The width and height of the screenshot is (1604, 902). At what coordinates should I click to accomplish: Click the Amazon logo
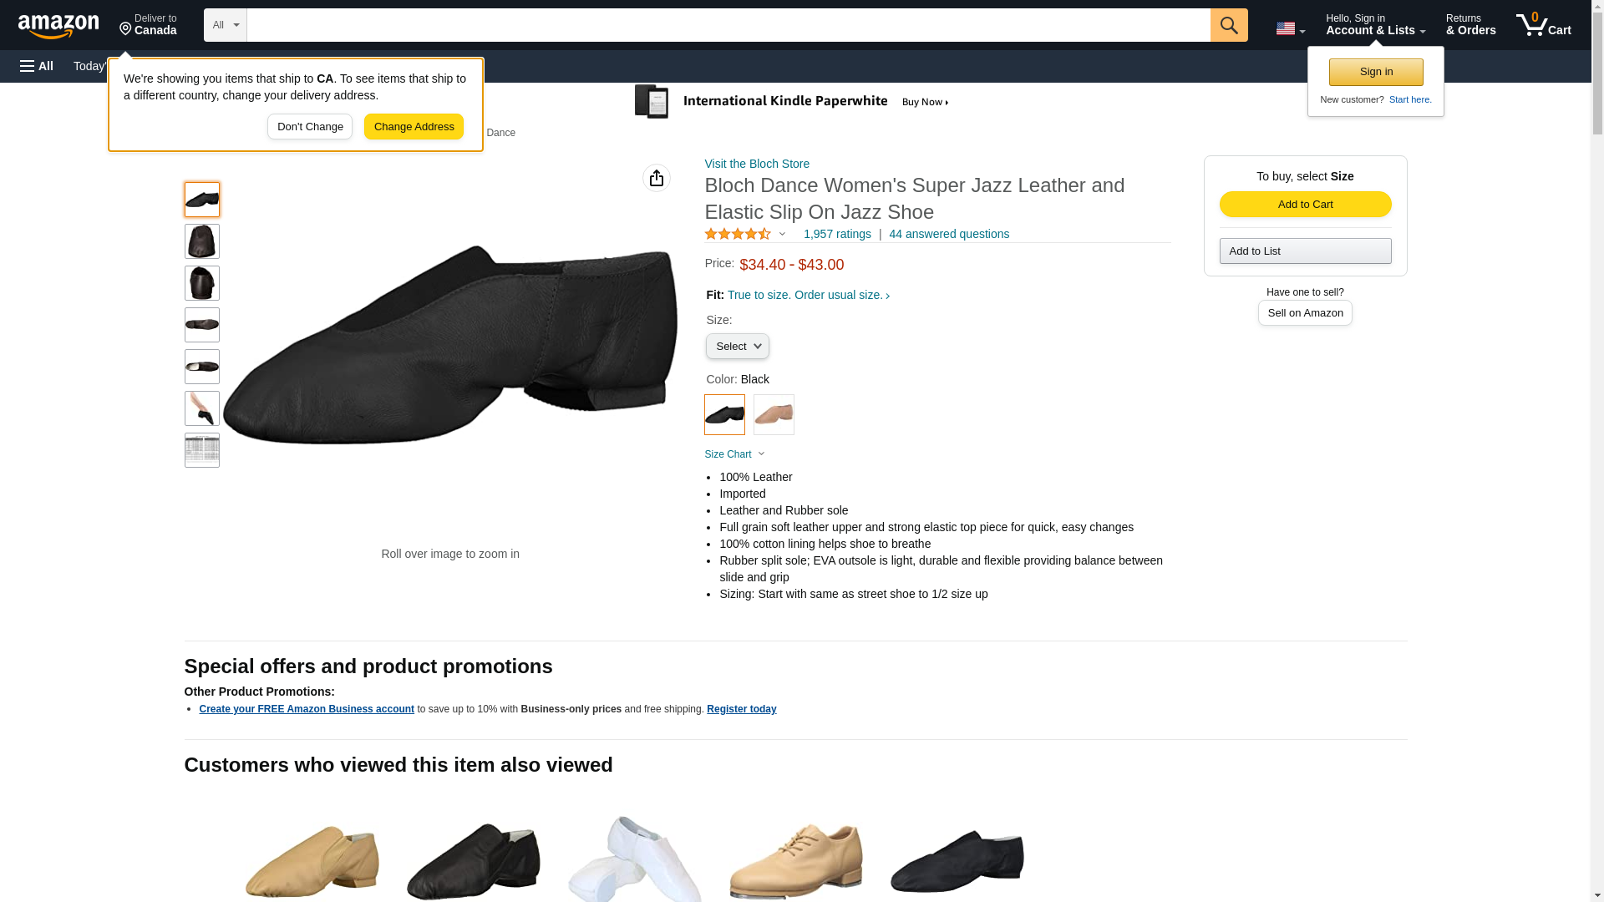[58, 26]
